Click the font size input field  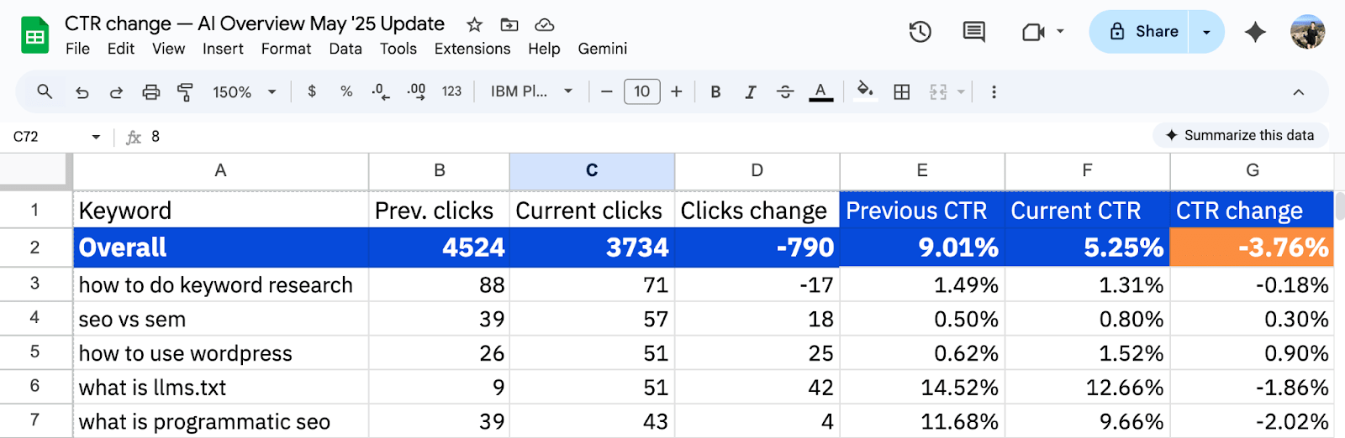641,91
